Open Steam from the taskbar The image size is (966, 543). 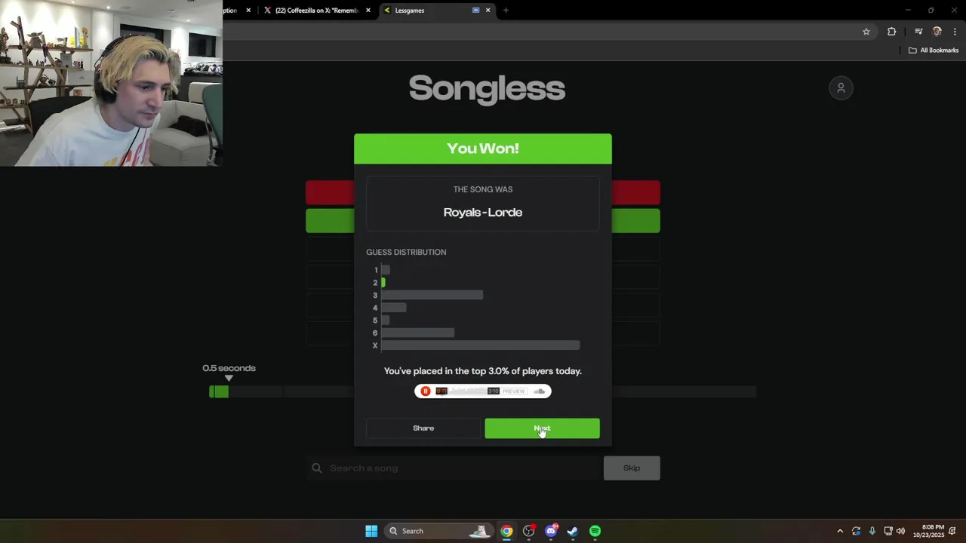tap(573, 531)
